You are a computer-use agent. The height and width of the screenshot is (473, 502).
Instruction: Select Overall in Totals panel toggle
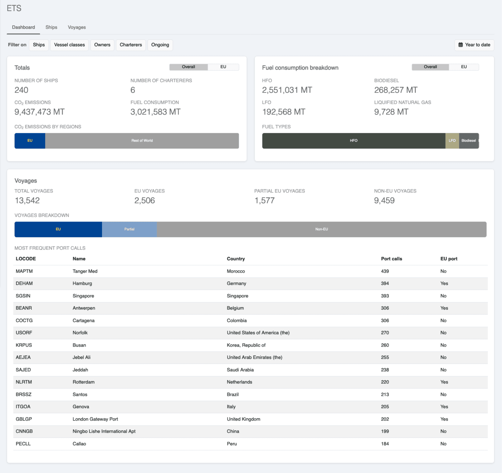[188, 67]
